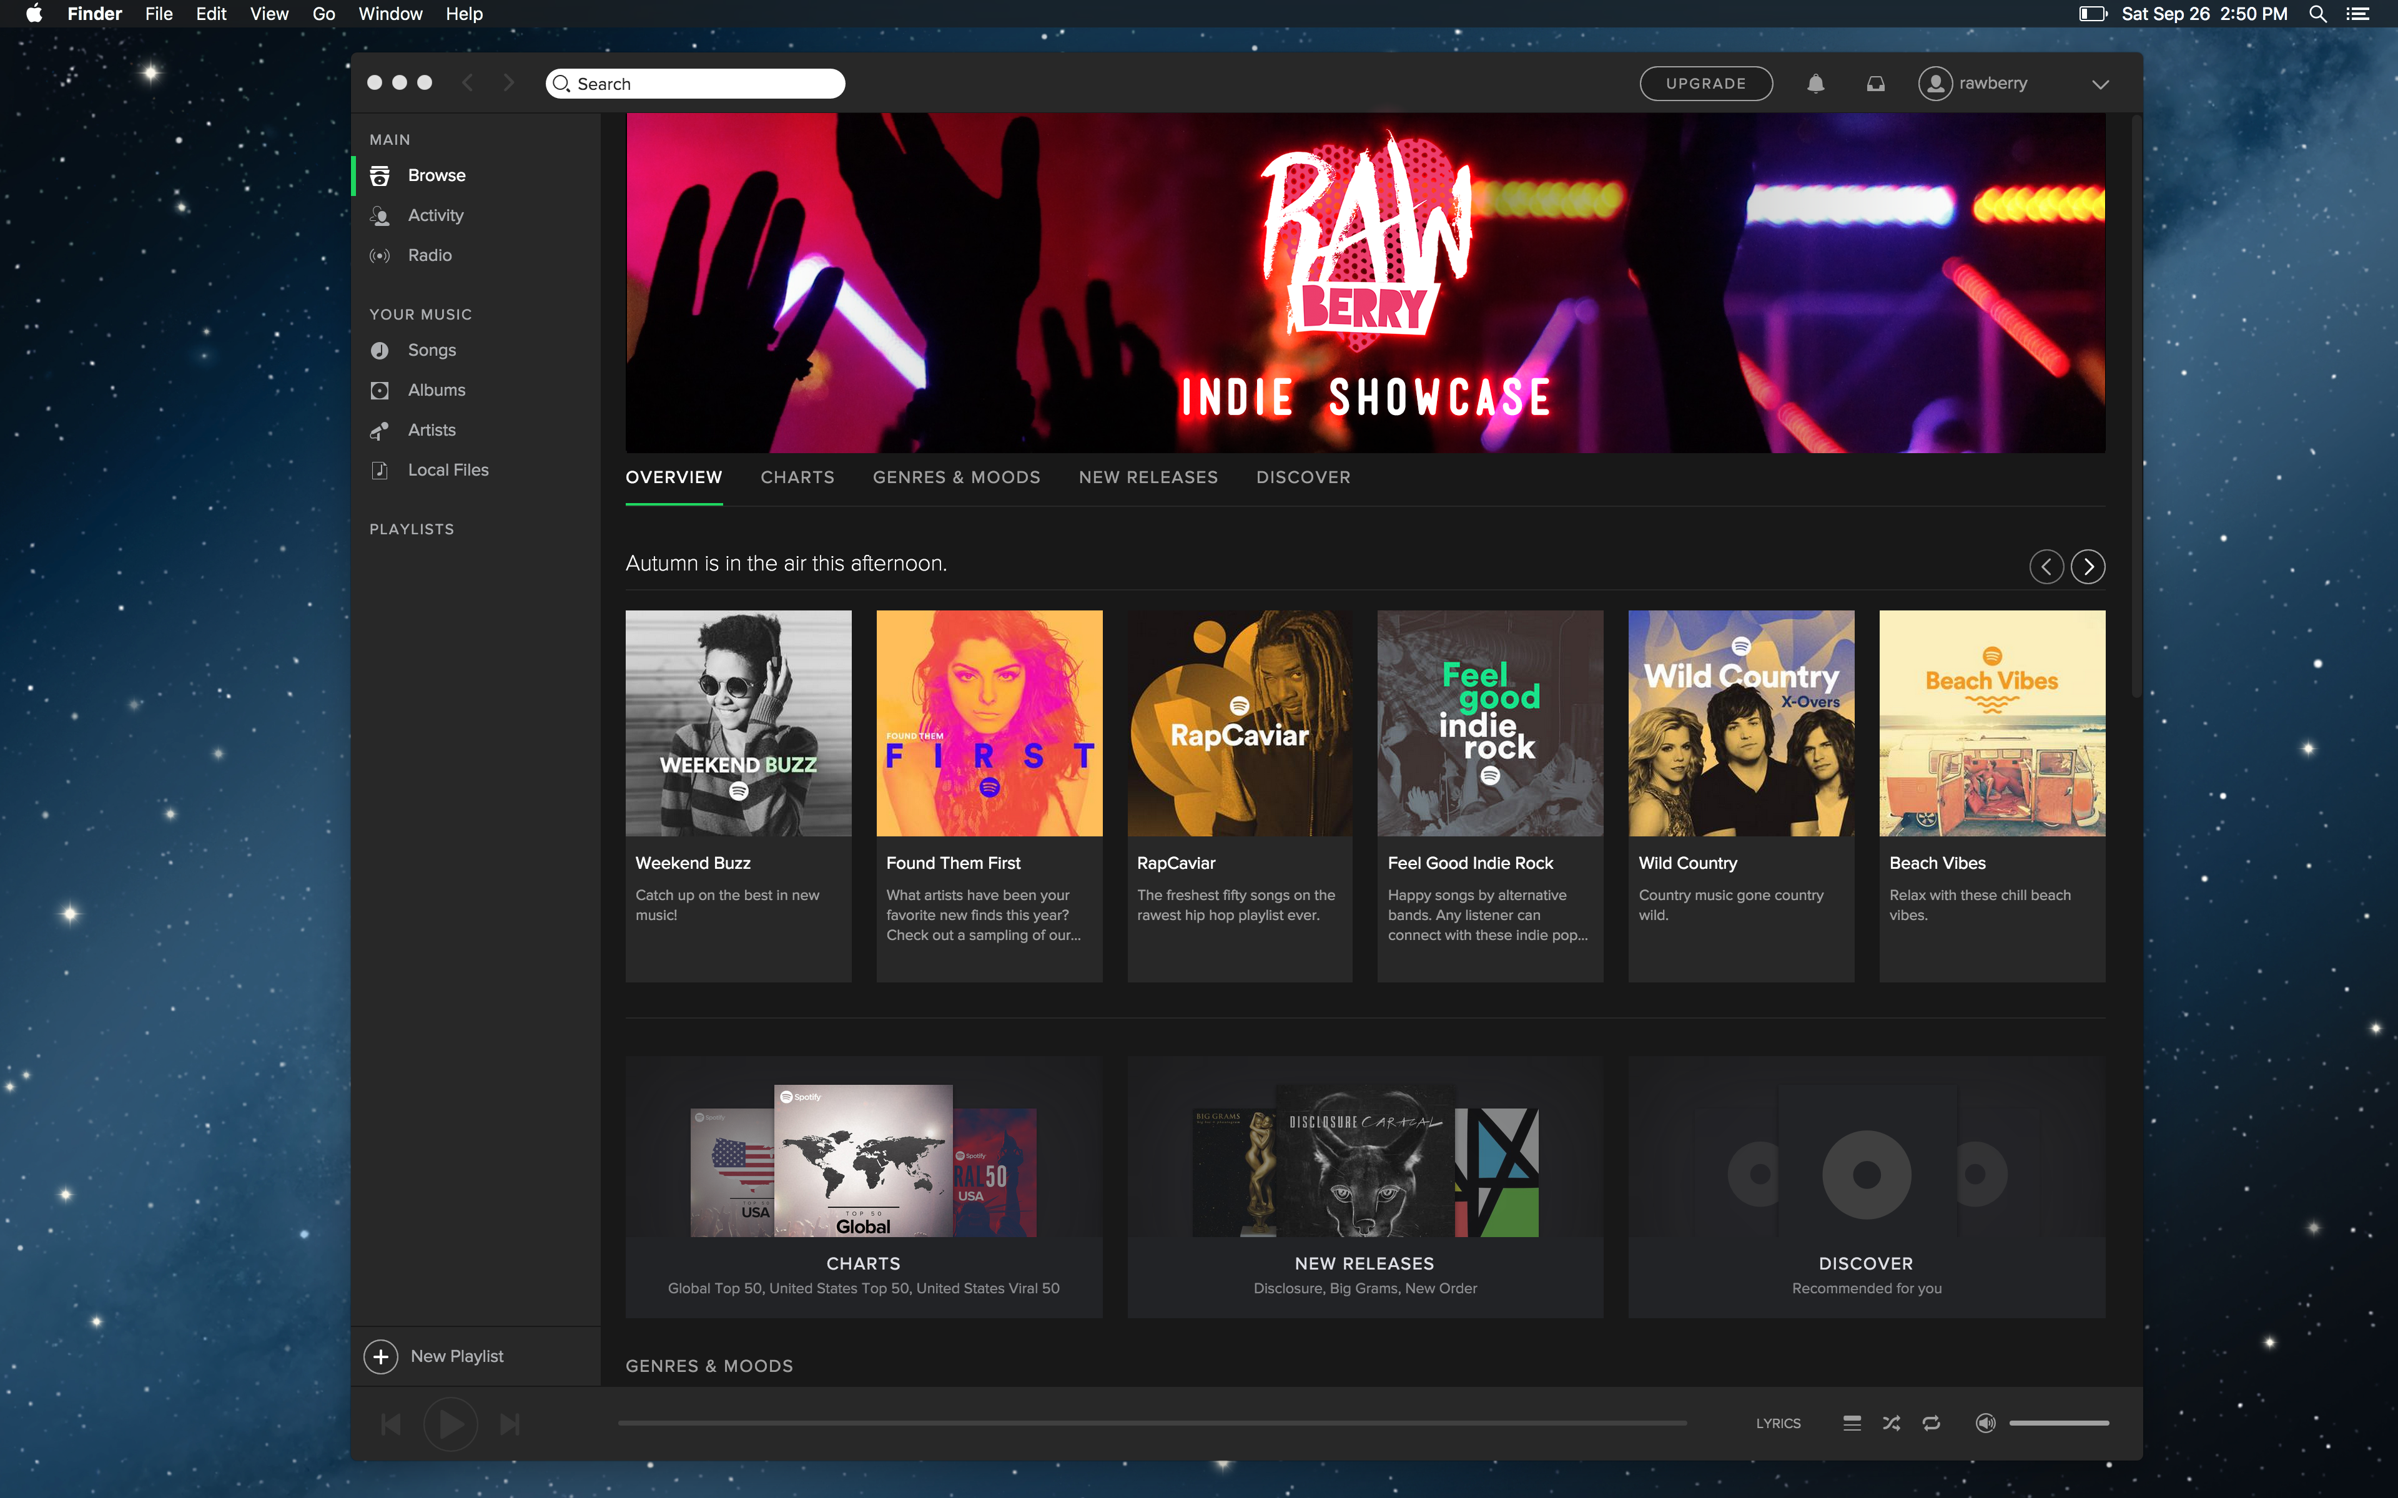The image size is (2398, 1498).
Task: Adjust the volume slider
Action: [2059, 1424]
